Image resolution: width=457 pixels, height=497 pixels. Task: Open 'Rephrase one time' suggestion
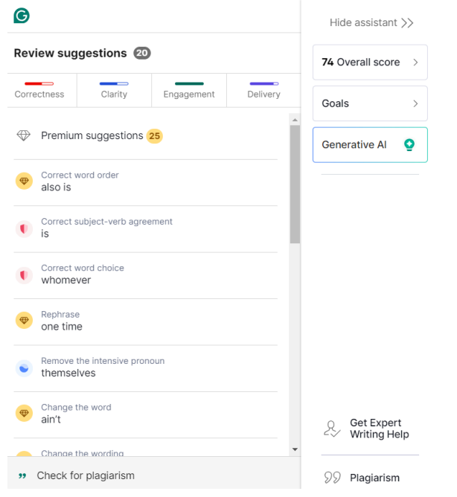click(146, 321)
